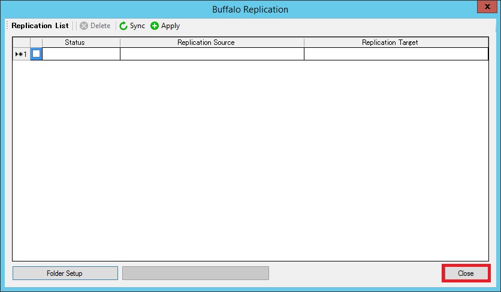This screenshot has width=501, height=292.
Task: Click the green plus Apply icon
Action: (x=155, y=26)
